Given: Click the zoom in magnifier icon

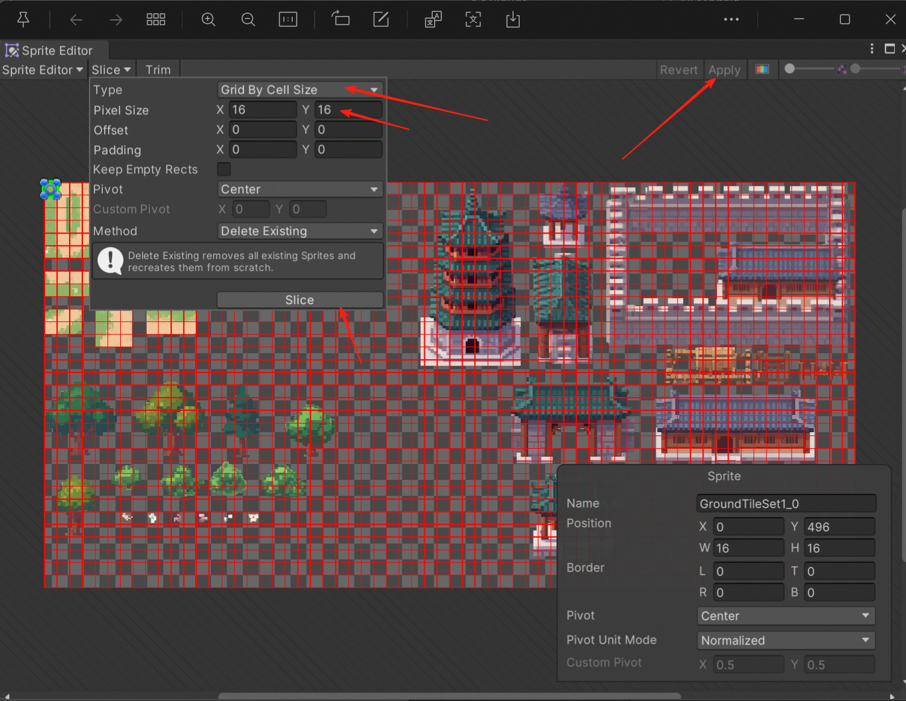Looking at the screenshot, I should coord(208,19).
